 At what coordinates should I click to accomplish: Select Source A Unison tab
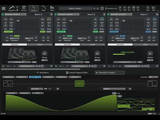coord(40,45)
